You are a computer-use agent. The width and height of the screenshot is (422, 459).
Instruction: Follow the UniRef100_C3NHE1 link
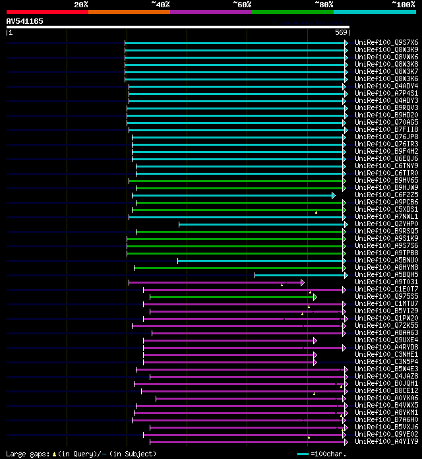tap(386, 355)
